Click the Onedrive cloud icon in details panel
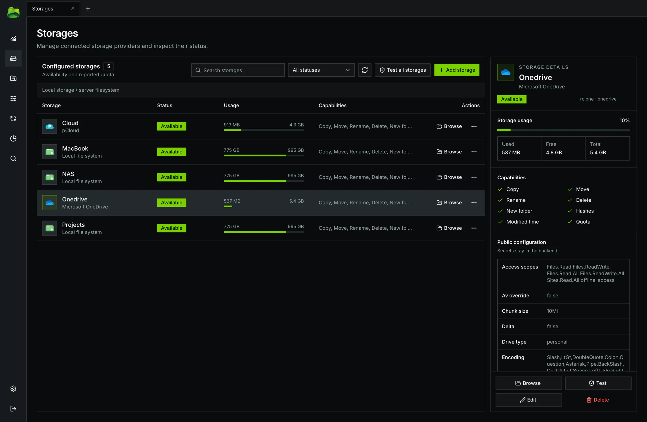Viewport: 647px width, 422px height. (505, 72)
